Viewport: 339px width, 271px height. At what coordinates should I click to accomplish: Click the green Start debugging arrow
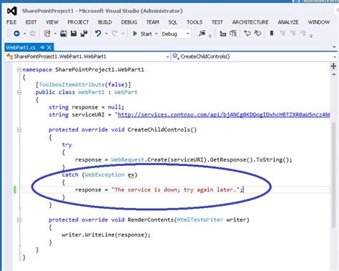click(x=135, y=34)
